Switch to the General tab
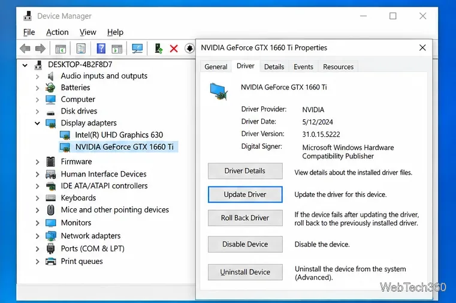The height and width of the screenshot is (303, 456). 216,67
